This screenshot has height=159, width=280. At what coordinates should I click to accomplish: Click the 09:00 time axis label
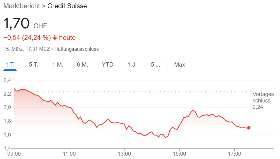coord(15,154)
